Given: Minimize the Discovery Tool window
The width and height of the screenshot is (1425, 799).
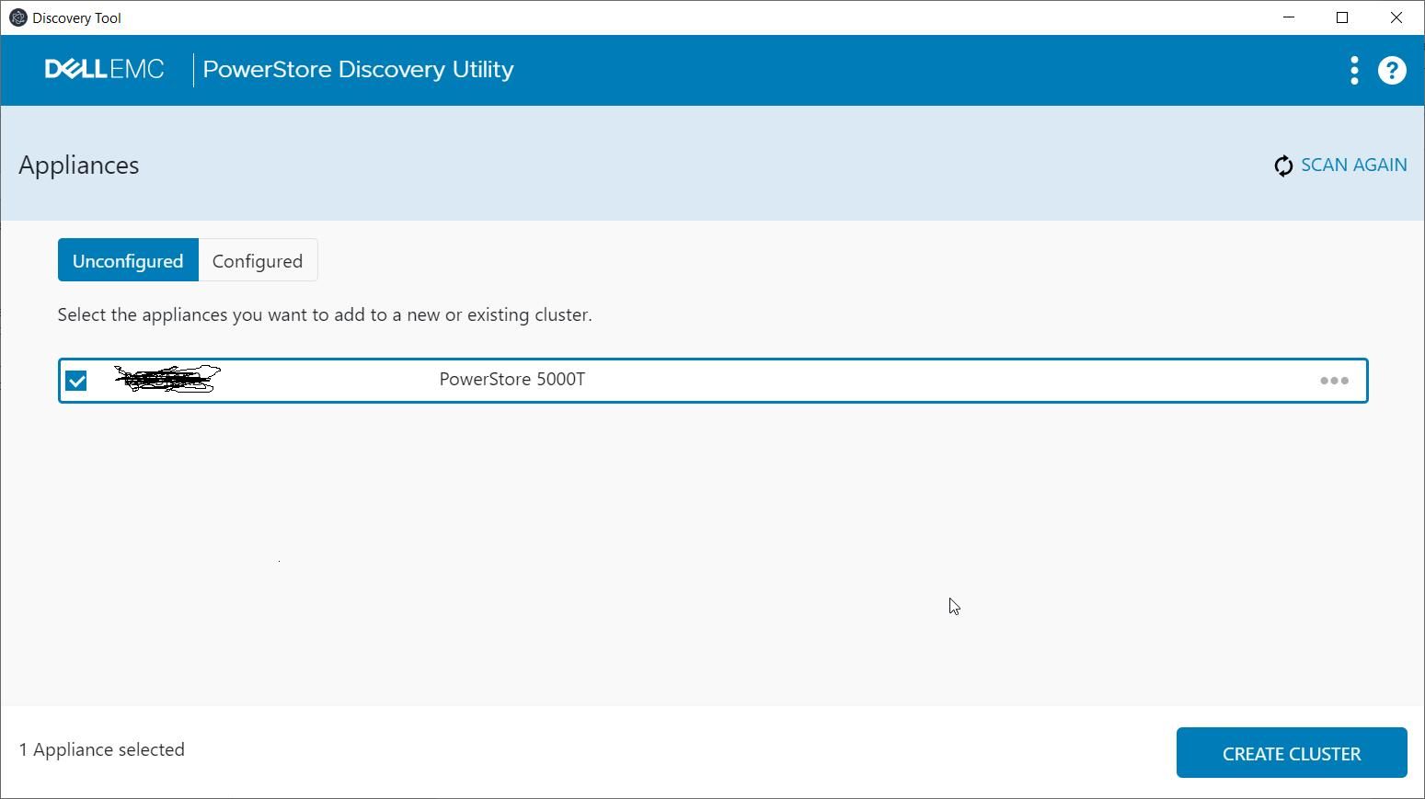Looking at the screenshot, I should pyautogui.click(x=1289, y=17).
